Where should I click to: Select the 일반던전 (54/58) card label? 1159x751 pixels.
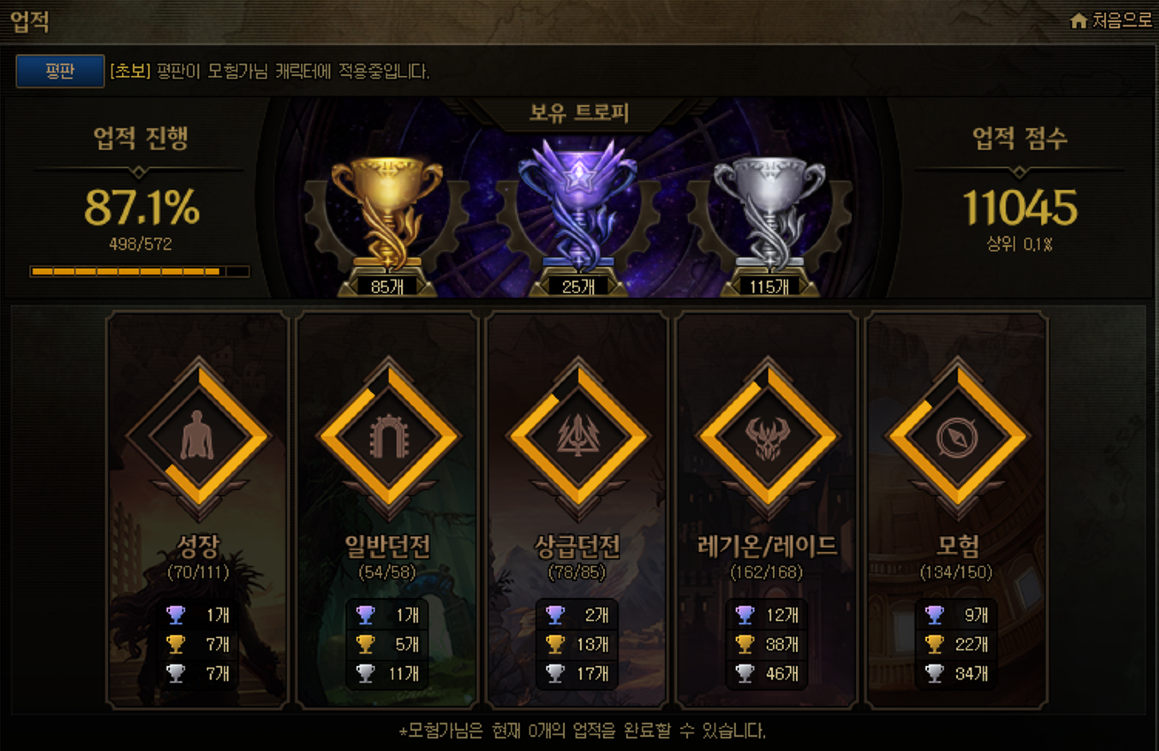(x=388, y=556)
